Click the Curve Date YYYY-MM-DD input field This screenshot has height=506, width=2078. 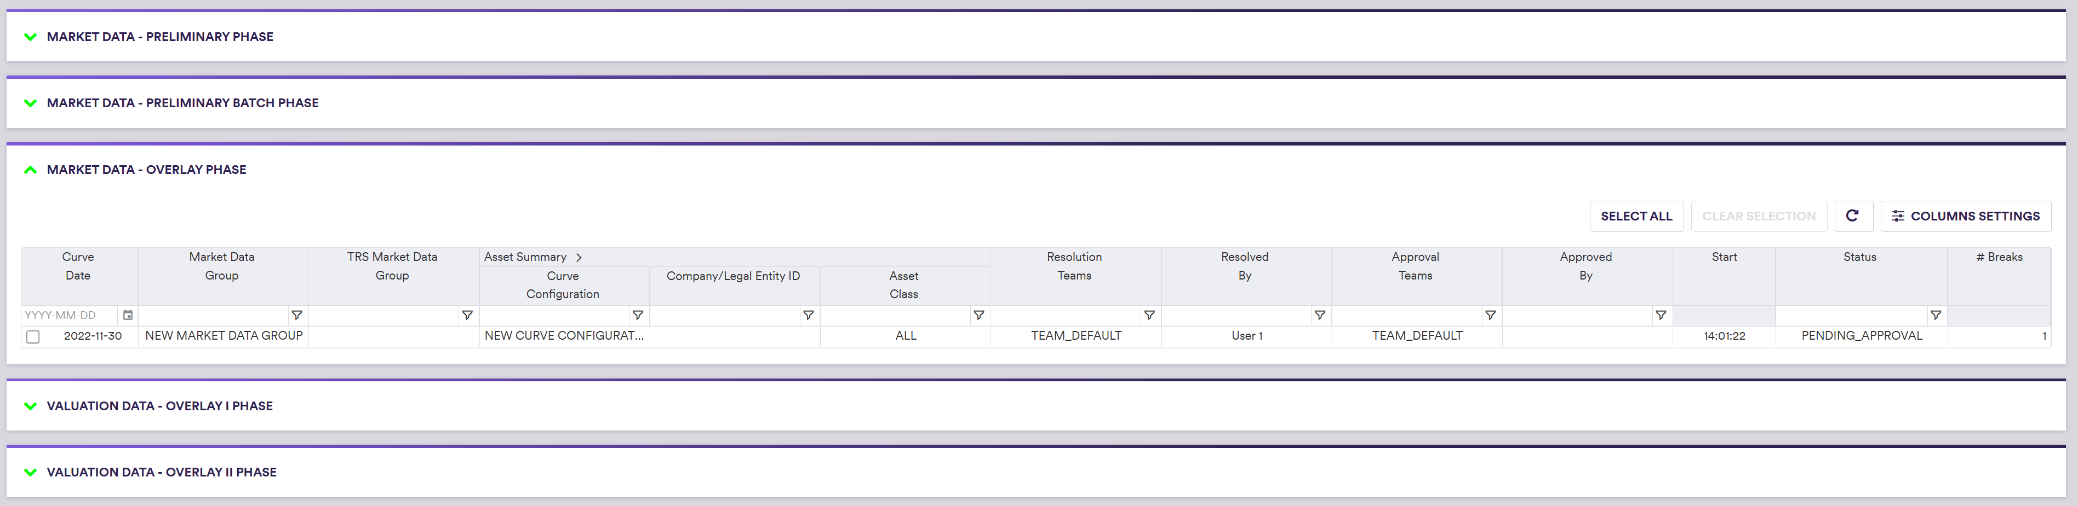[70, 315]
